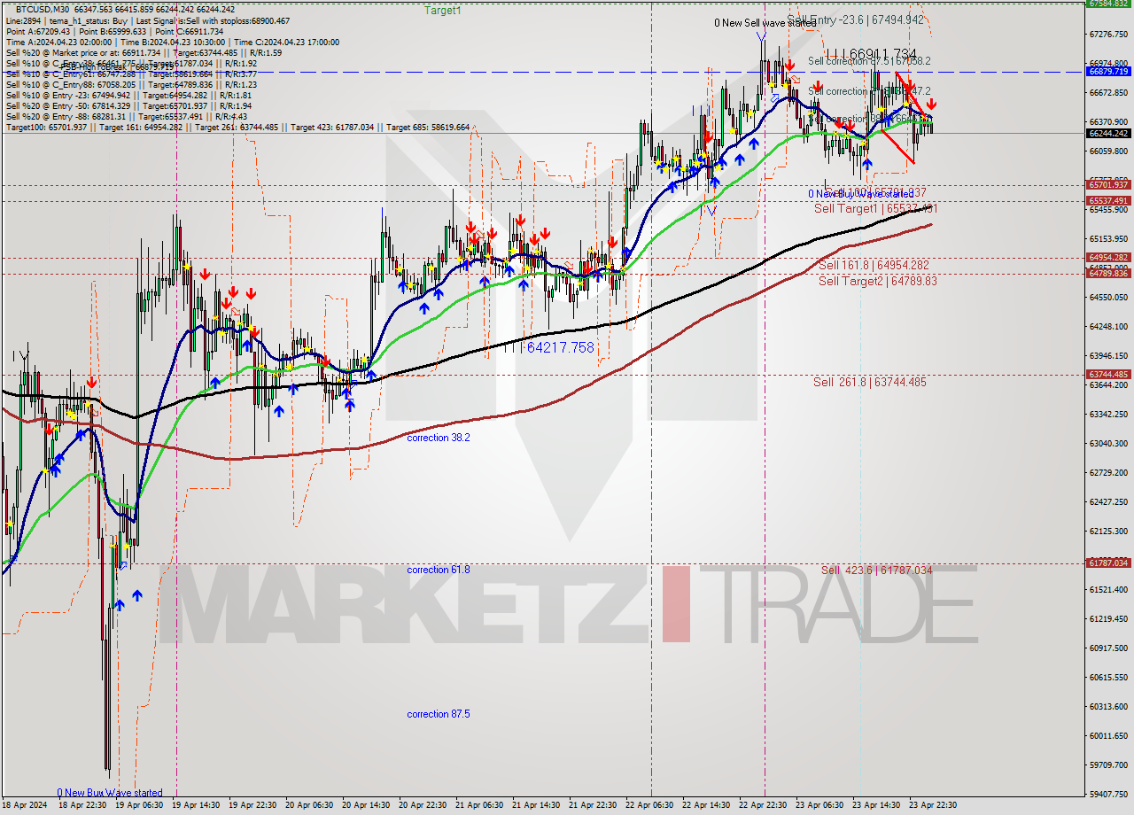Click the 'I I | 64217.758' blue label
Screen dimensions: 1134x815
(x=548, y=348)
